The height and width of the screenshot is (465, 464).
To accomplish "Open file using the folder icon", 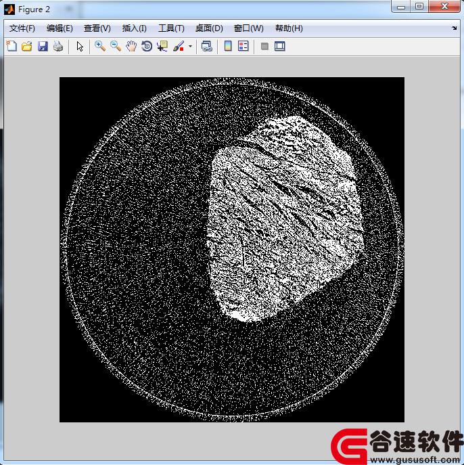I will (27, 46).
